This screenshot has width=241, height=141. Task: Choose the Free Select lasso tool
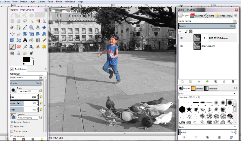point(25,21)
